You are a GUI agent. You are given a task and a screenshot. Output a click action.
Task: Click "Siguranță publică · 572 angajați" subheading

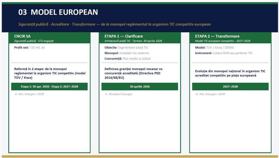click(x=34, y=41)
